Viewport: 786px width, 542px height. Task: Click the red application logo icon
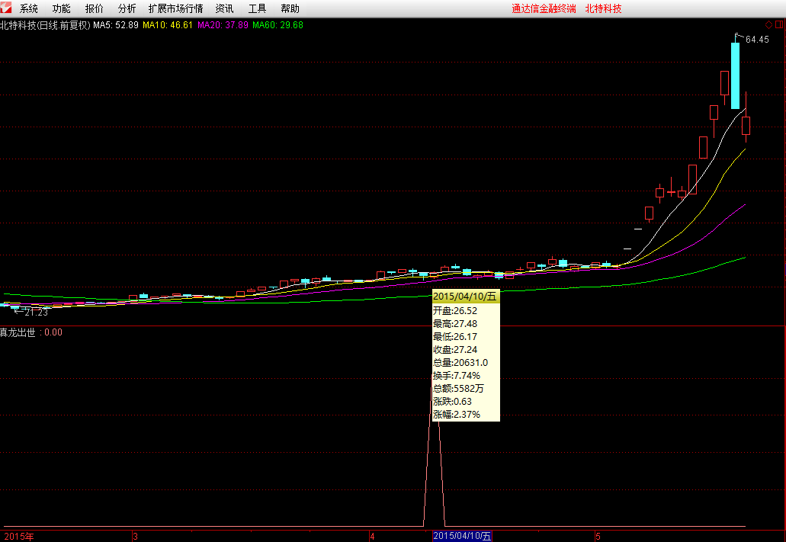click(5, 8)
